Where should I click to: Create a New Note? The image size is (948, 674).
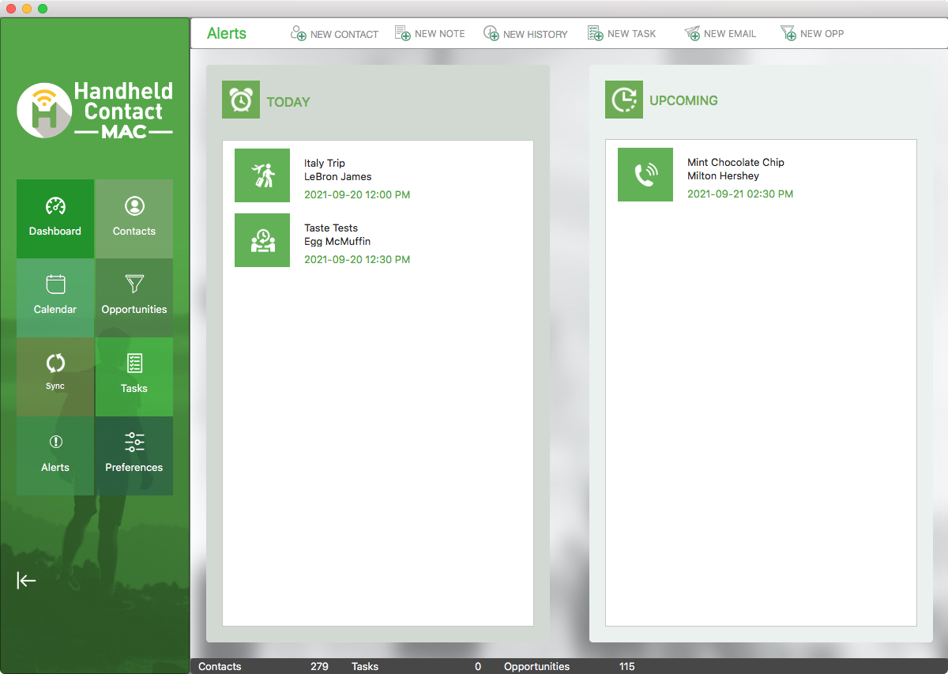430,34
